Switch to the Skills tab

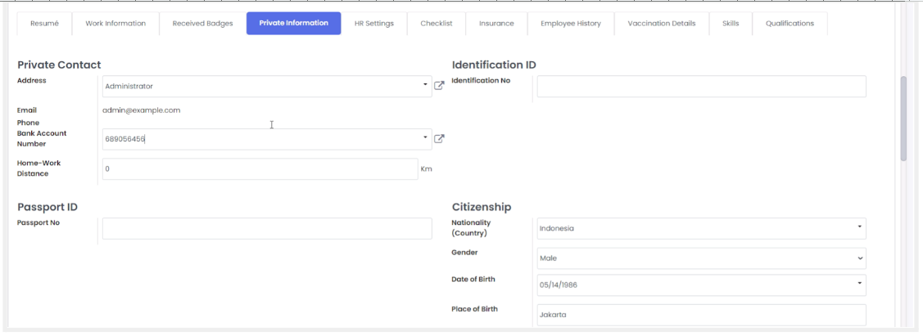point(731,24)
